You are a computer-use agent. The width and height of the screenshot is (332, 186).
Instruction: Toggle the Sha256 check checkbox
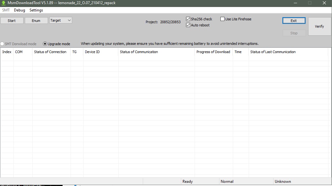(188, 19)
